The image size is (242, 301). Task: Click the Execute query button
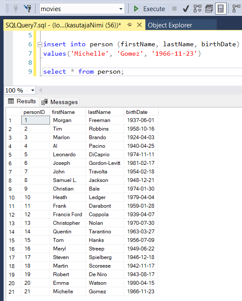pos(149,9)
